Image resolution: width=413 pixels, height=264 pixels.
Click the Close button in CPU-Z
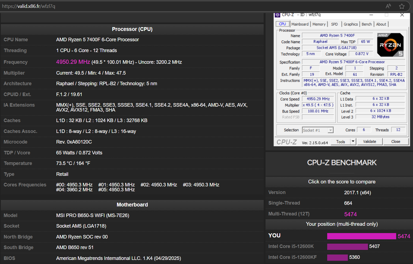(396, 142)
